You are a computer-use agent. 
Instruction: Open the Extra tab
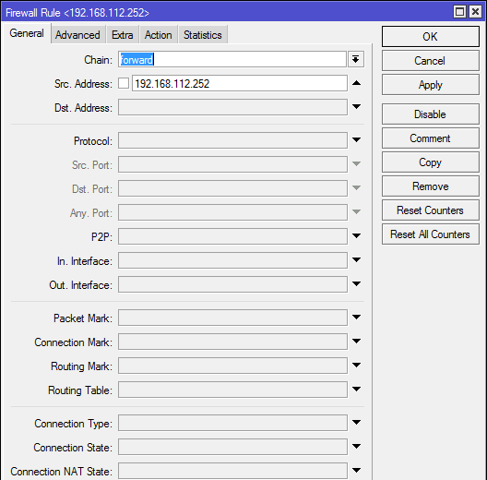click(123, 35)
